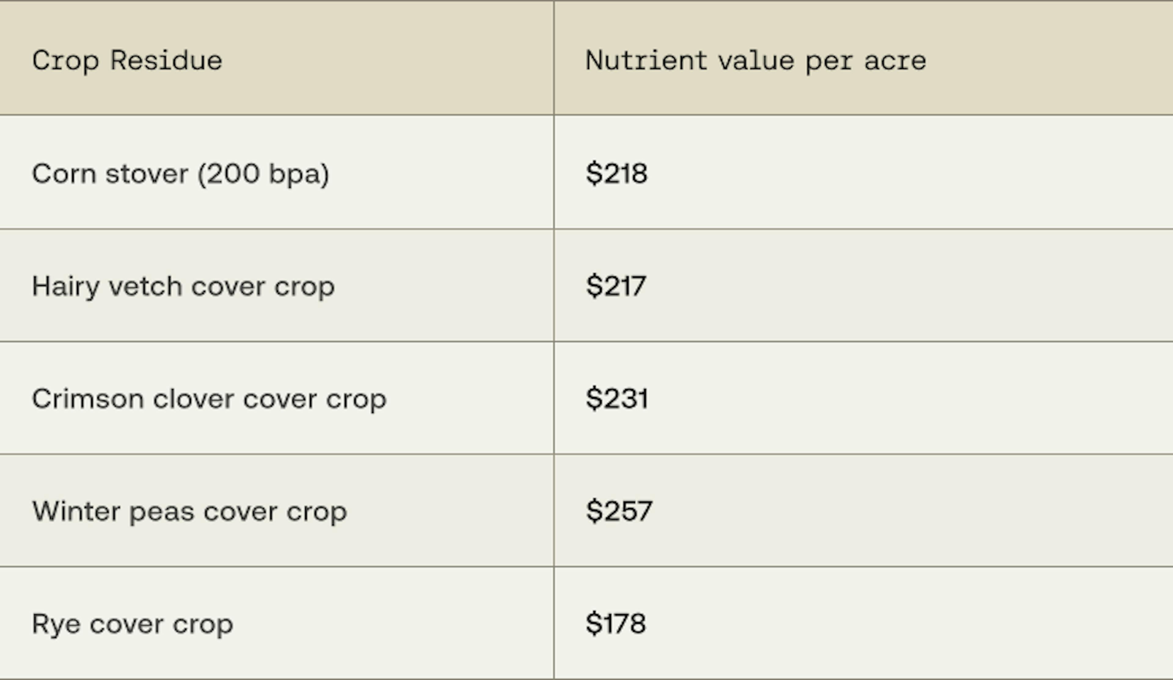This screenshot has width=1173, height=680.
Task: Click the word Winter in fourth row
Action: pyautogui.click(x=76, y=511)
